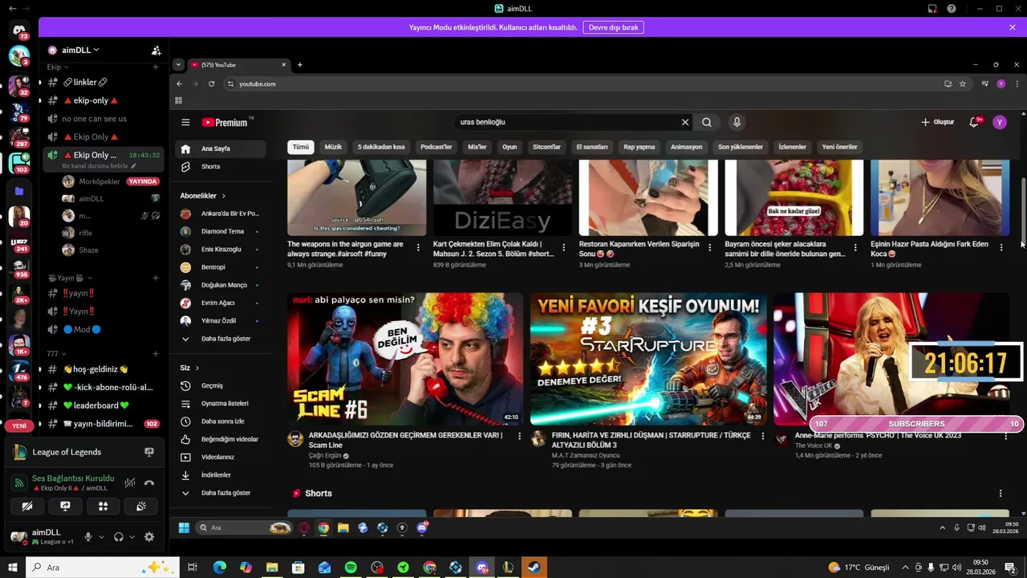Open Steam from the Windows taskbar
1027x578 pixels.
point(534,568)
